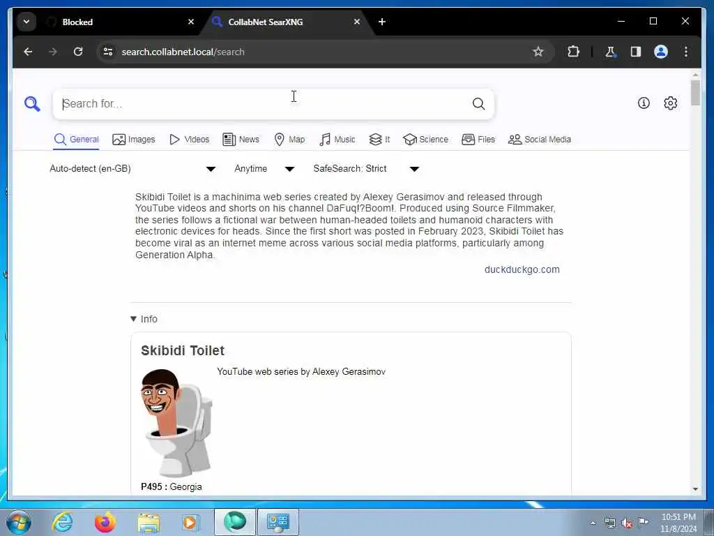
Task: Bookmark this page with the star
Action: 538,52
